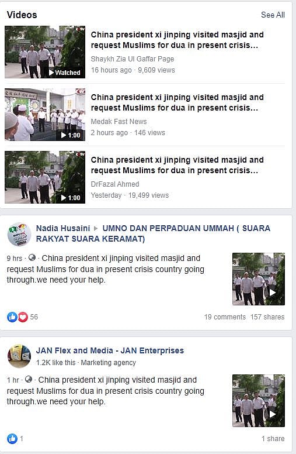Click Nadia Husaini profile avatar
Viewport: 296px width, 454px height.
tap(19, 234)
